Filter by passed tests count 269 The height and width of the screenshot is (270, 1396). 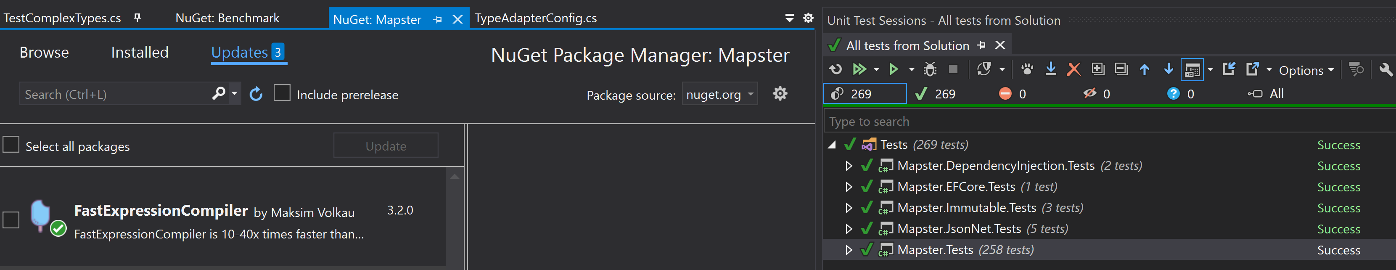tap(938, 94)
